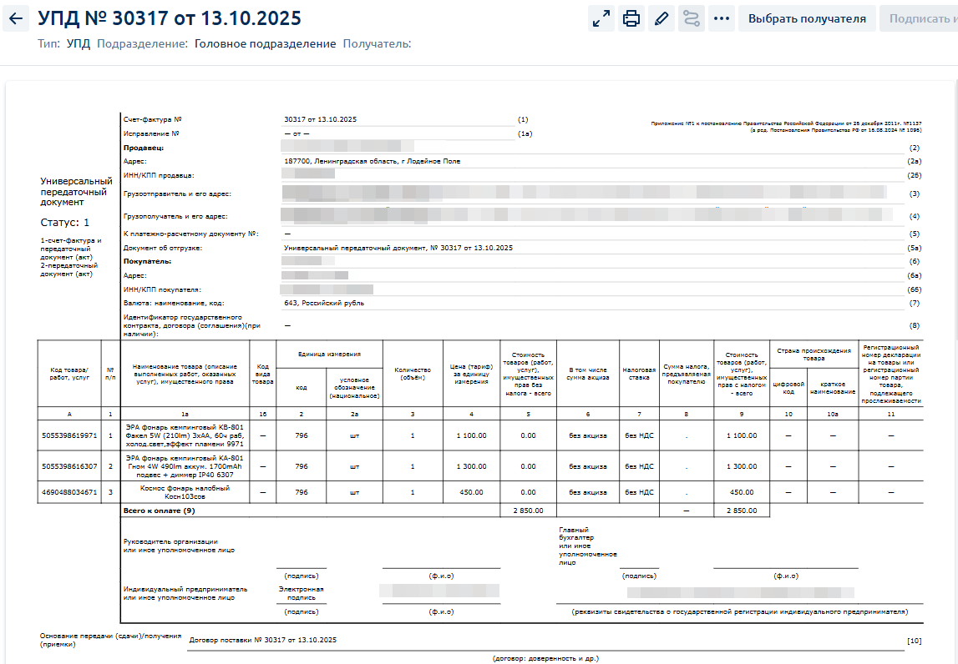This screenshot has width=958, height=664.
Task: Open the route/workflow icon
Action: pos(692,18)
